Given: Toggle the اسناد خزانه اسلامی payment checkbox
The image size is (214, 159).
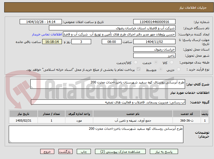Looking at the screenshot, I should tap(138, 69).
